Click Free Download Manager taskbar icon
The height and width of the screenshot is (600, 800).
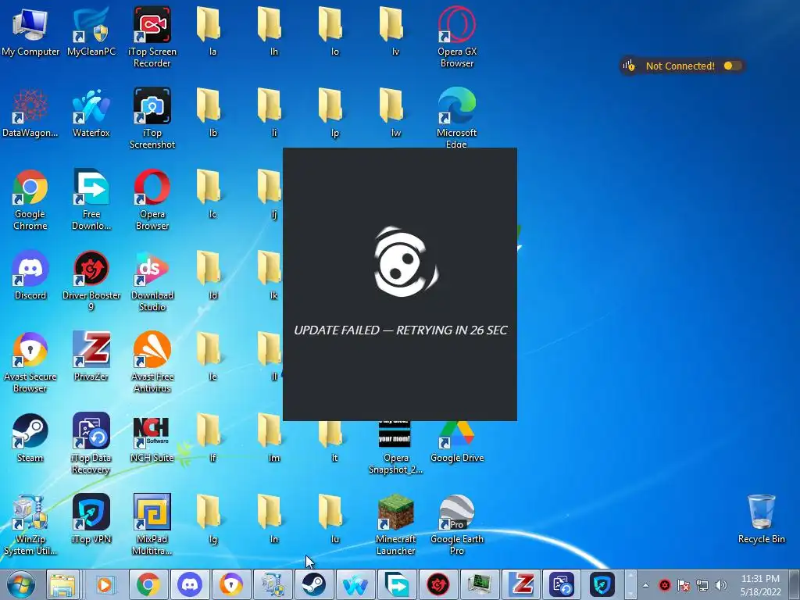(396, 584)
